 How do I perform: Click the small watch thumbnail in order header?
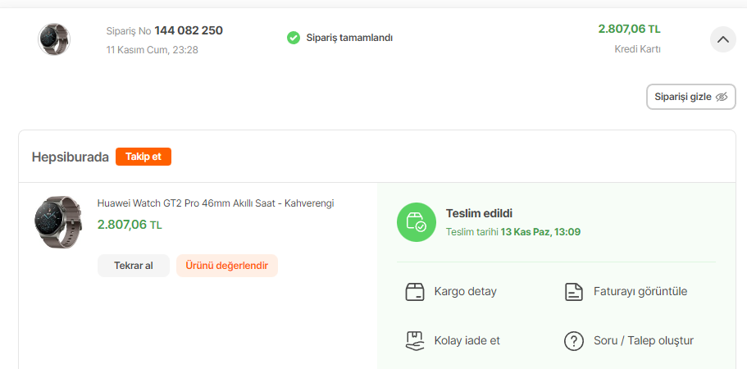click(54, 39)
